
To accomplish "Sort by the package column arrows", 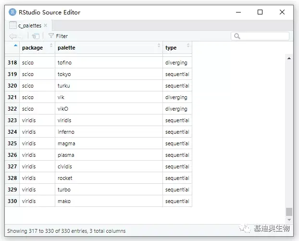I will [51, 46].
